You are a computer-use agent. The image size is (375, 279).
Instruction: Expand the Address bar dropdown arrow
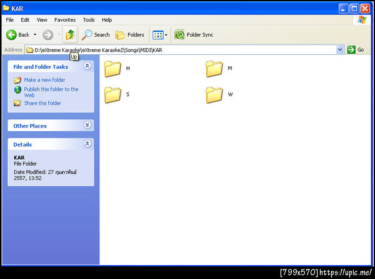340,50
